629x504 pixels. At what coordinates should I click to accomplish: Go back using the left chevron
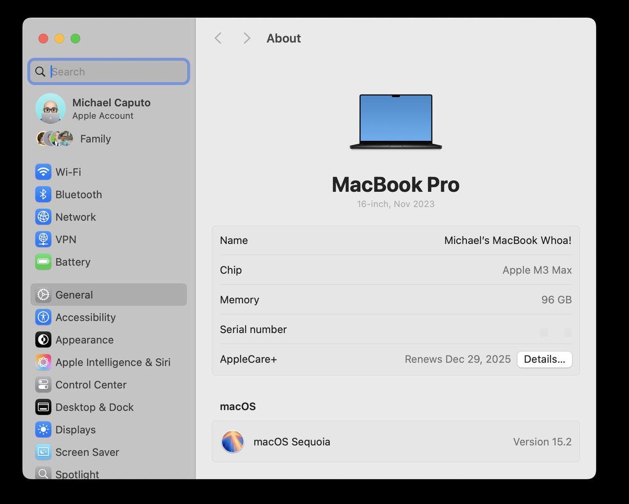click(x=218, y=38)
